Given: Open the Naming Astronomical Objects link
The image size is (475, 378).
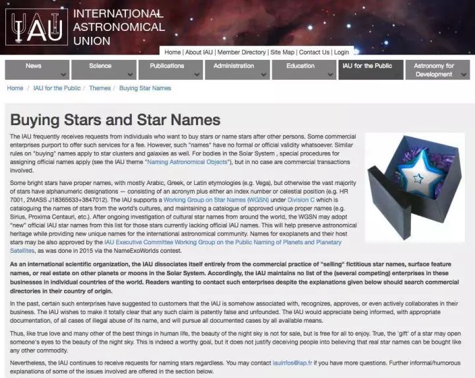Looking at the screenshot, I should point(187,162).
